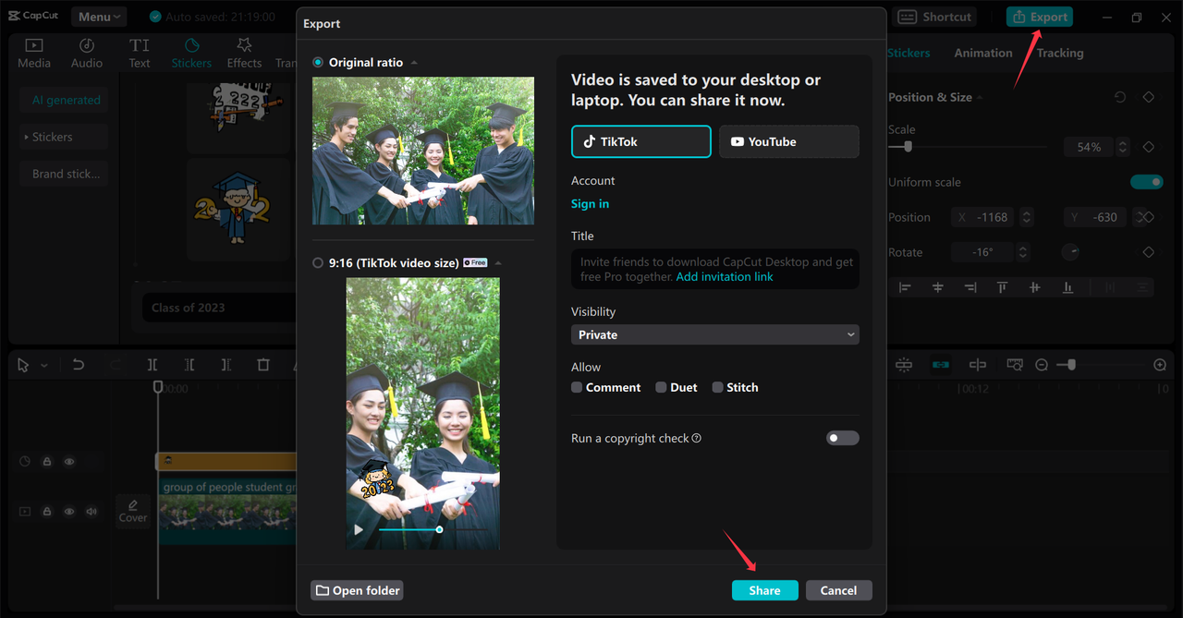
Task: Click the Cancel button
Action: tap(838, 590)
